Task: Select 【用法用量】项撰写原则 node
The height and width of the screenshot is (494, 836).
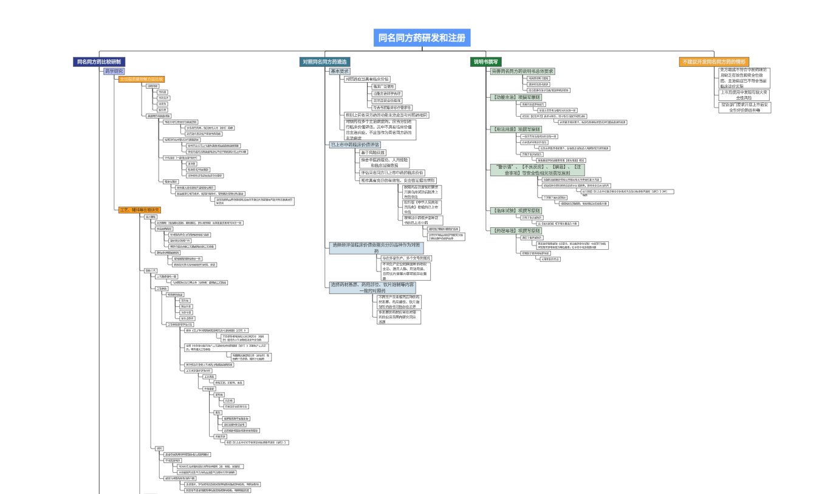Action: tap(515, 129)
